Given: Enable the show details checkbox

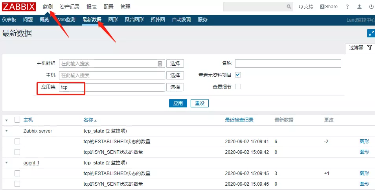Looking at the screenshot, I should 238,87.
